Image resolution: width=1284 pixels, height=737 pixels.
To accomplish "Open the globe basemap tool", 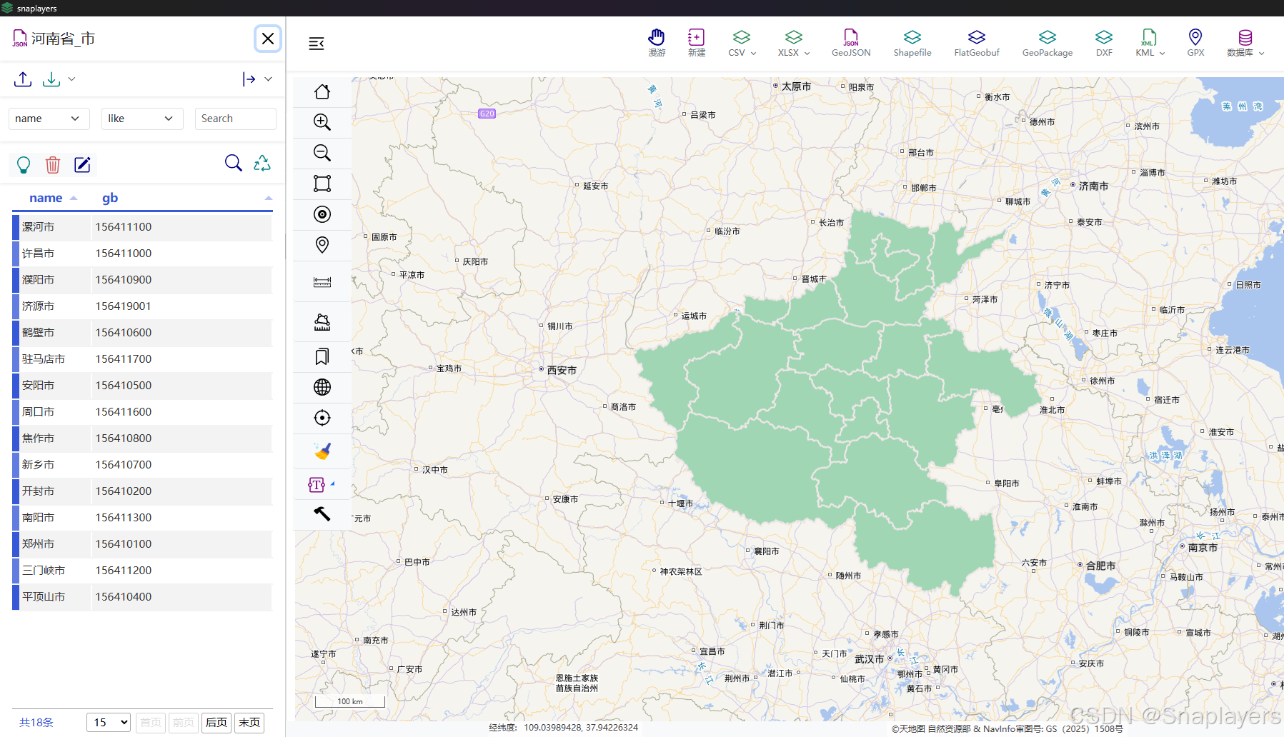I will [x=322, y=387].
